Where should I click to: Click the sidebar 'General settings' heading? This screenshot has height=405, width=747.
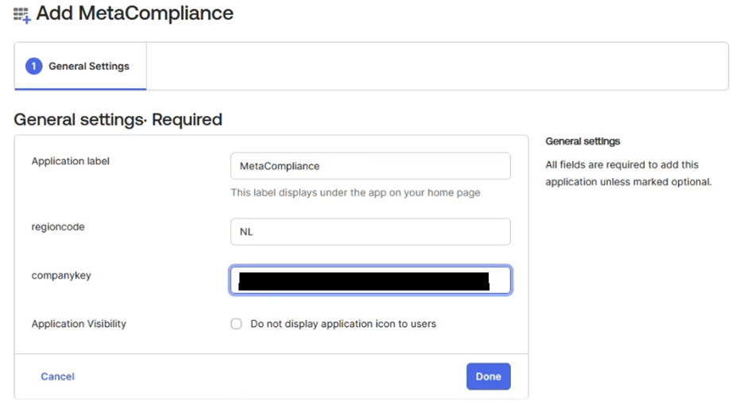pyautogui.click(x=583, y=141)
